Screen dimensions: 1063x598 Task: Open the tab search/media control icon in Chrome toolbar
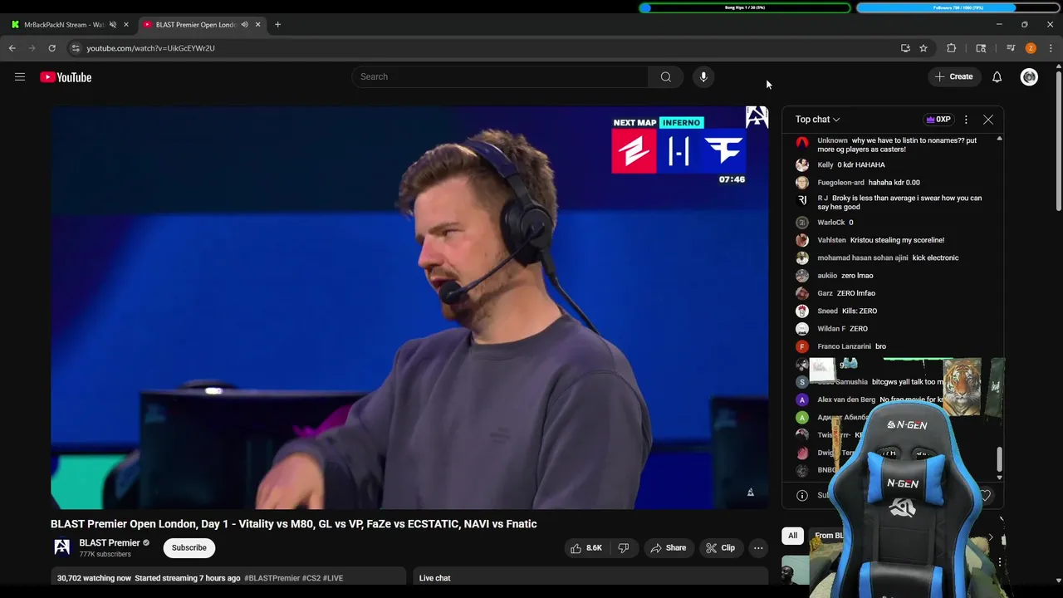(x=1011, y=48)
